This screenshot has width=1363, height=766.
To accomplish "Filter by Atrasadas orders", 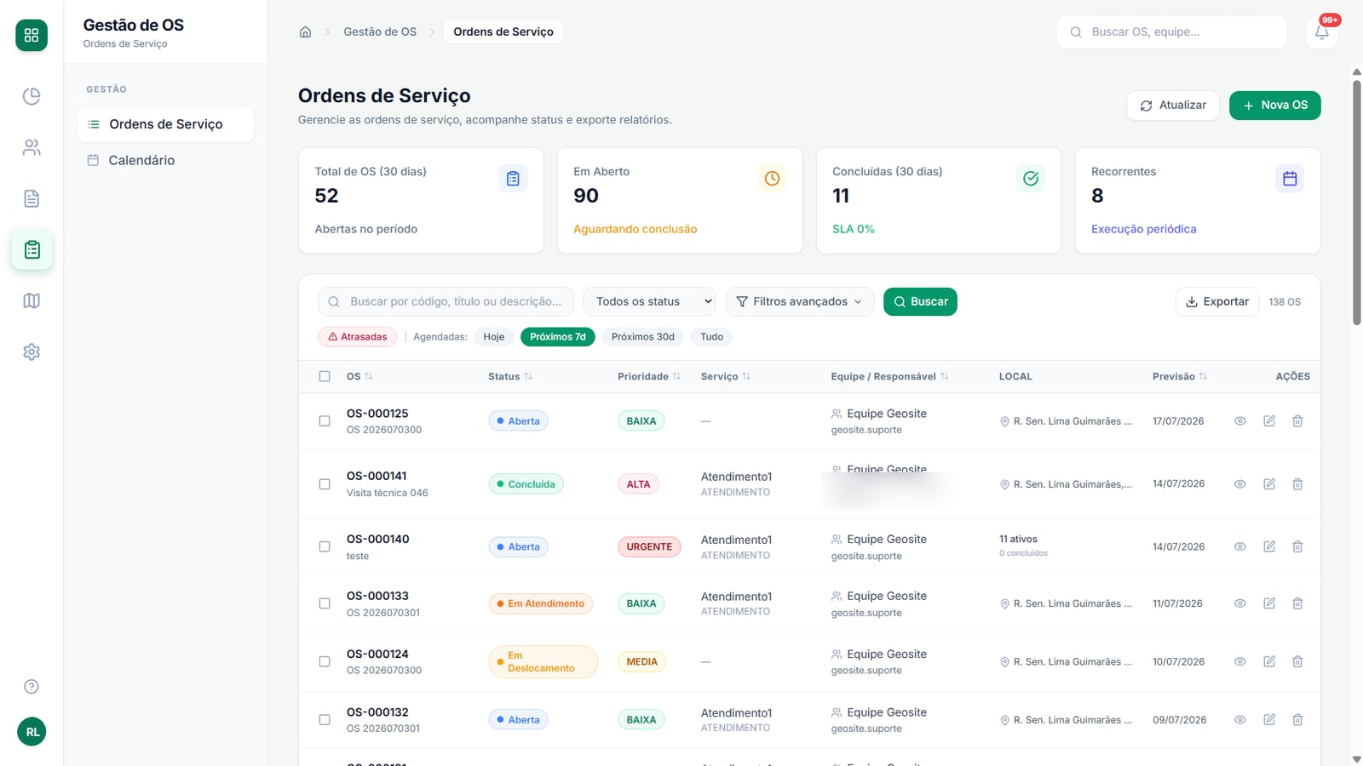I will click(358, 337).
